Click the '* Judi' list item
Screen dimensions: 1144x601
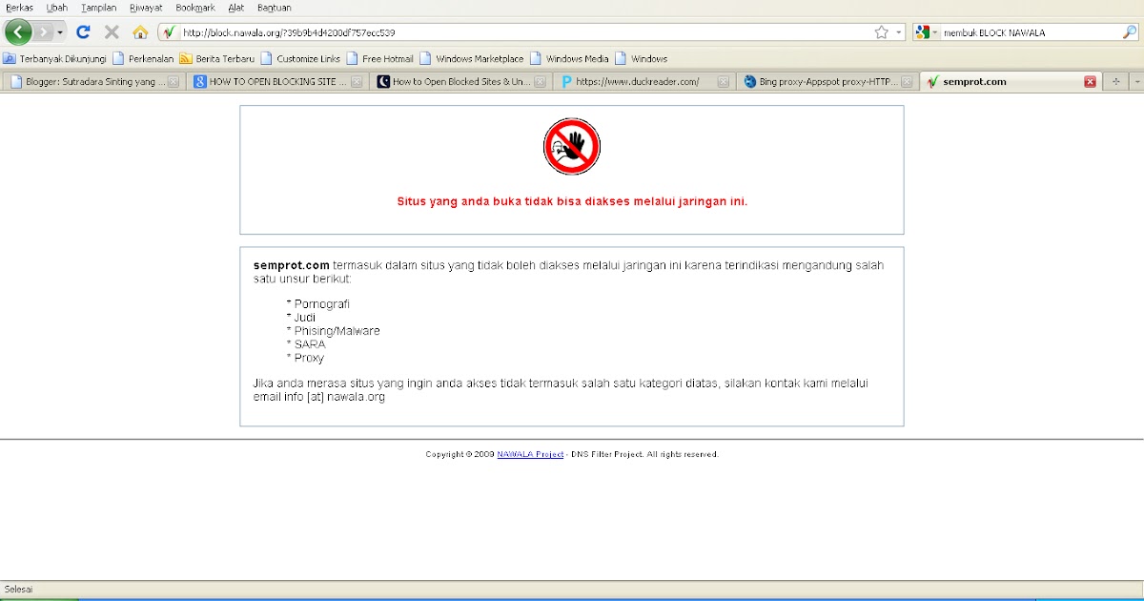pos(301,318)
